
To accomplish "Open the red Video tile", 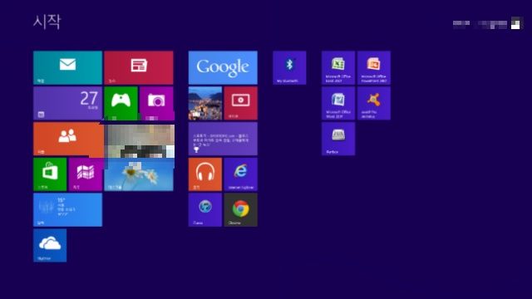I will point(241,103).
